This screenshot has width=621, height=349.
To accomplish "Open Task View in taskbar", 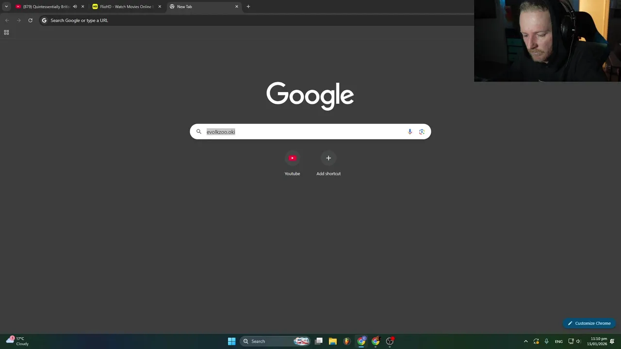I will (319, 341).
